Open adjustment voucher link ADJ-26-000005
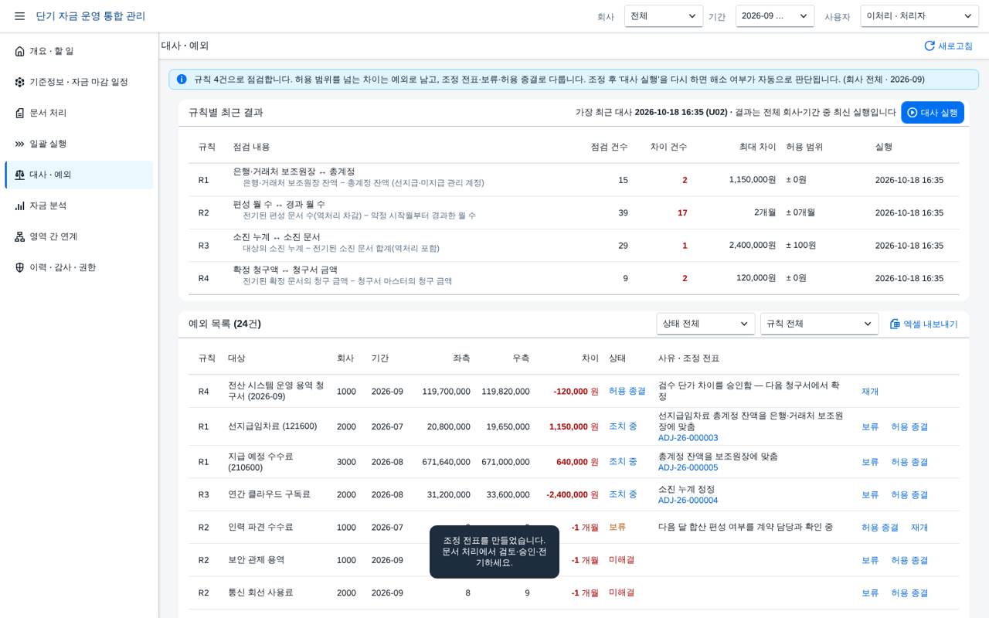989x618 pixels. (x=688, y=467)
